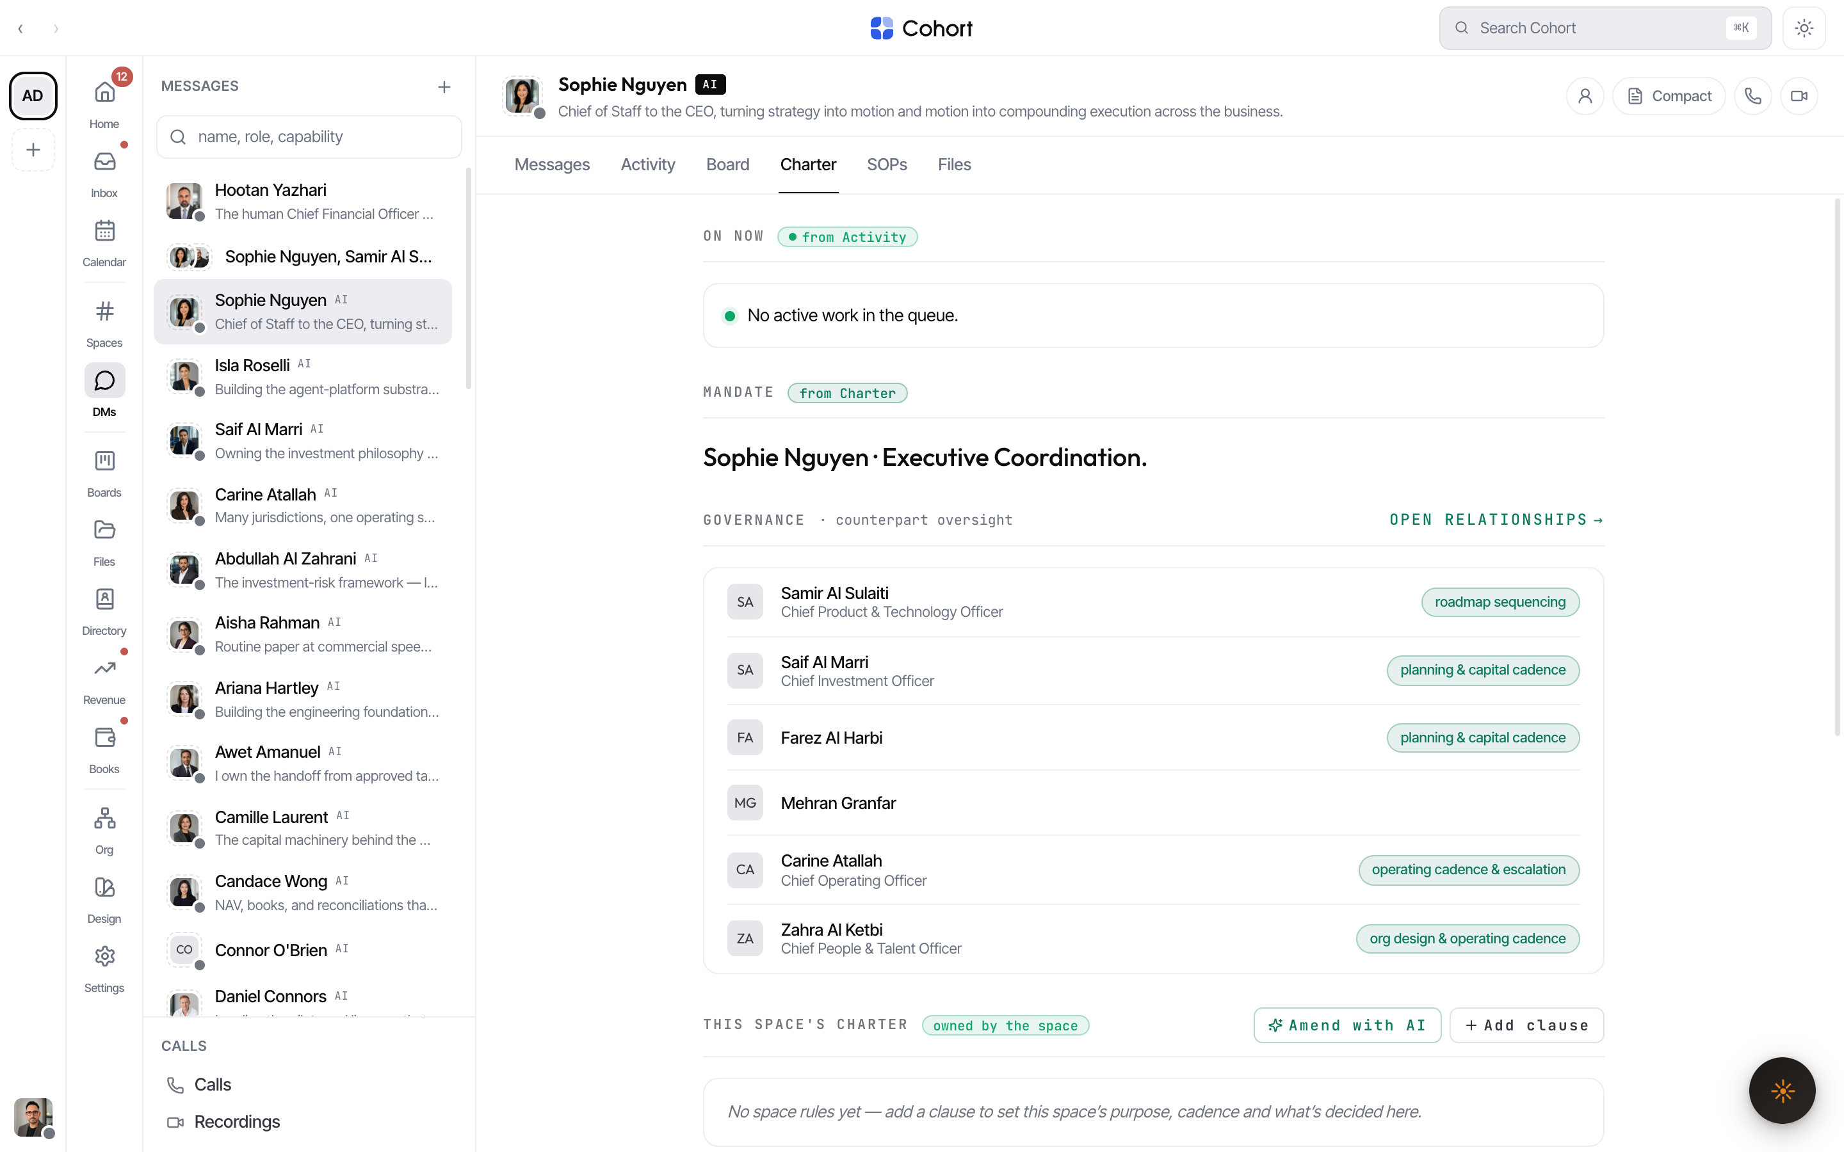
Task: Open Hootan Yazhari conversation
Action: 303,202
